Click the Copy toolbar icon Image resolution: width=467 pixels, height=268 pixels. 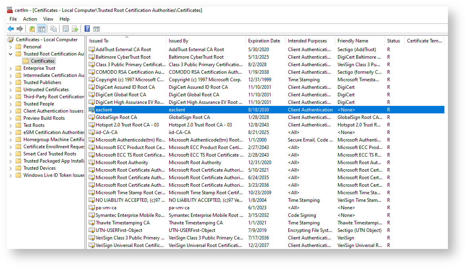[x=54, y=29]
